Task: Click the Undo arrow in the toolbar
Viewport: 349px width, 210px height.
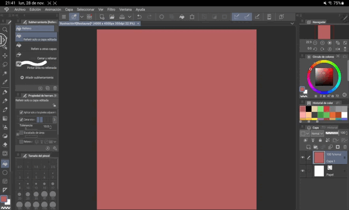Action: pos(139,17)
